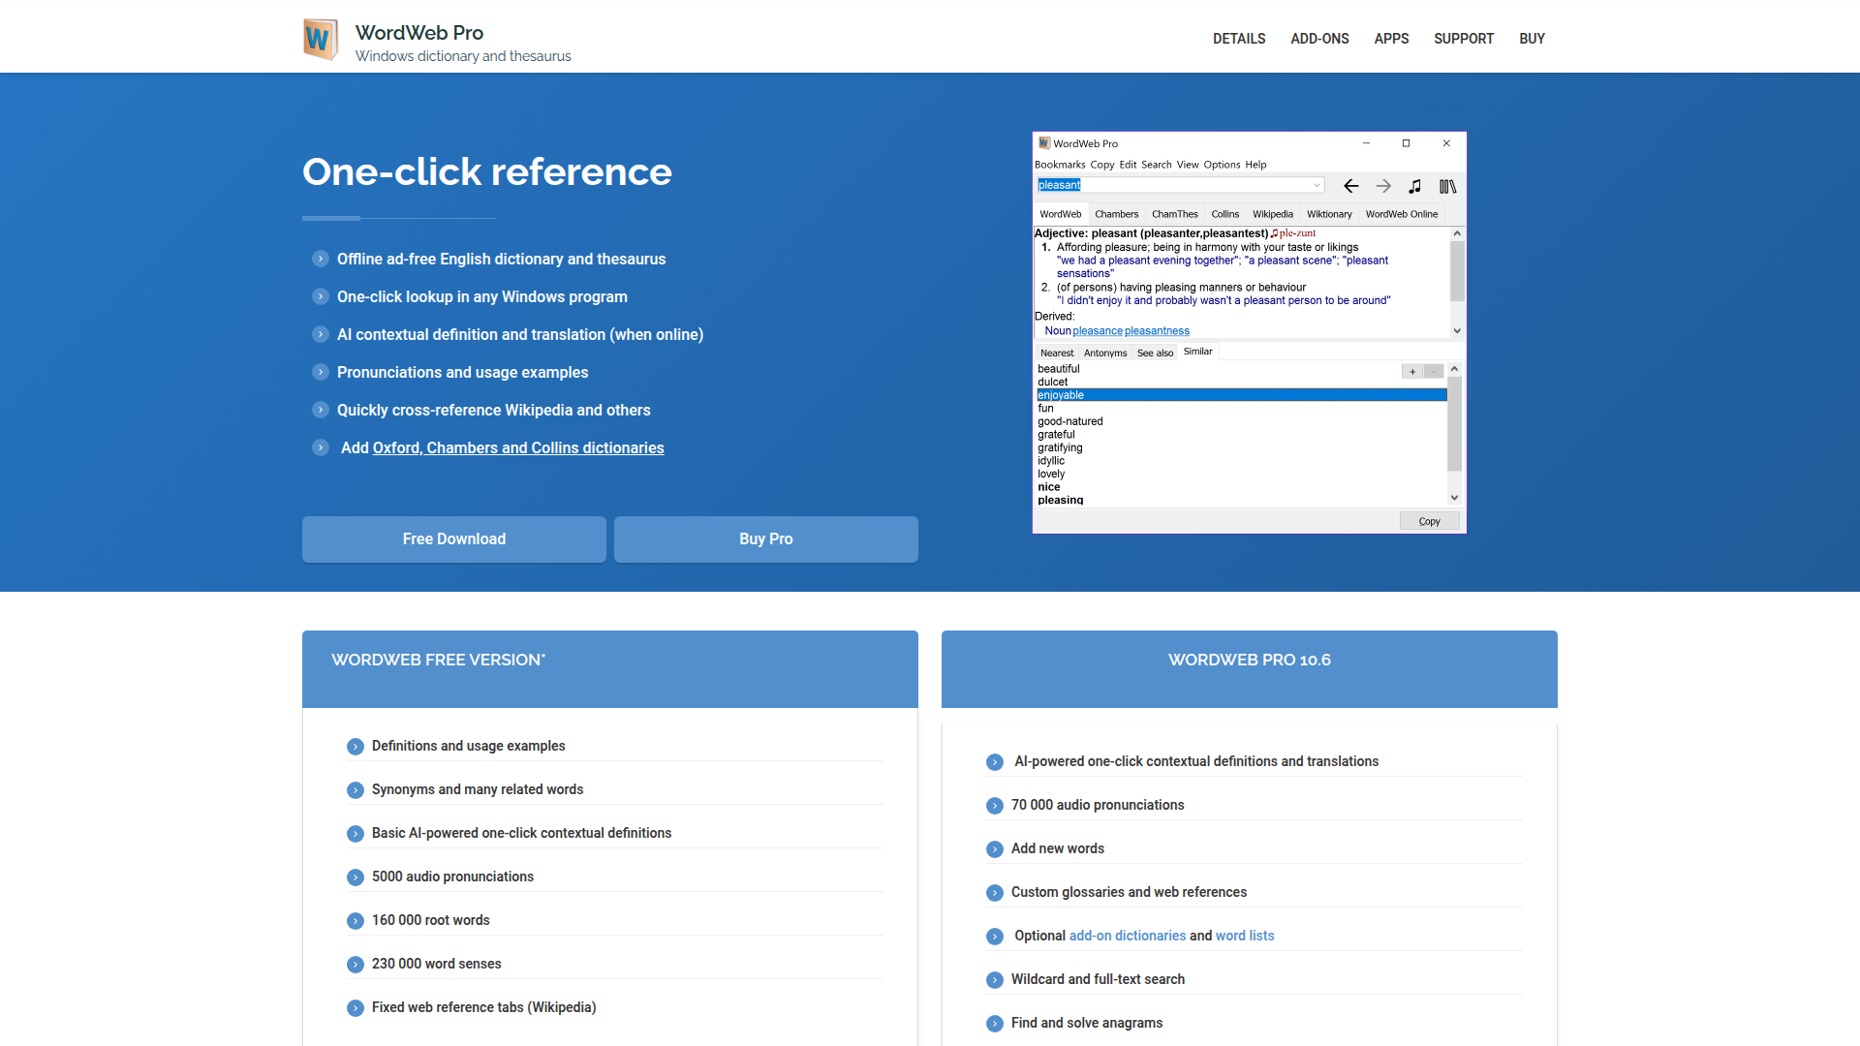Open the Options menu in WordWeb
1860x1046 pixels.
(x=1222, y=165)
